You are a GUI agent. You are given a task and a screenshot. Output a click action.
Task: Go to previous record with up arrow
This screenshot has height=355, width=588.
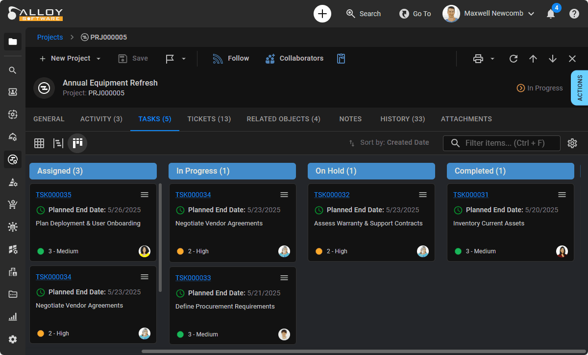(x=533, y=59)
